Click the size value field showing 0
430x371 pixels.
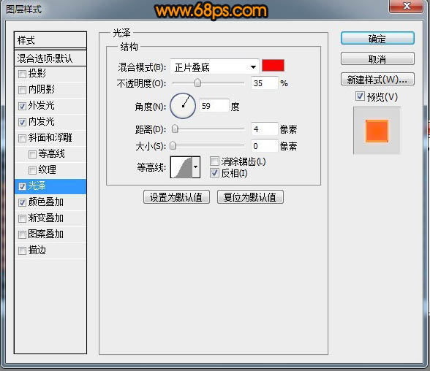265,146
